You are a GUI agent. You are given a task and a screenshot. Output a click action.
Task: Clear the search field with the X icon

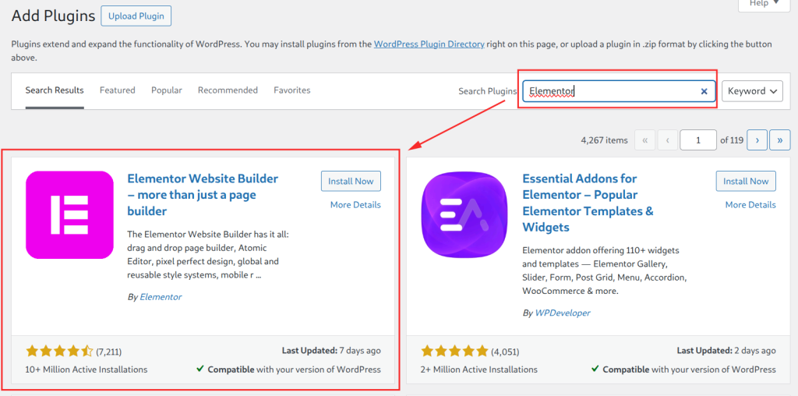704,91
